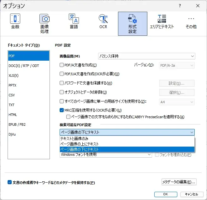
Task: Select EPUB / FB2 document type
Action: (29, 124)
